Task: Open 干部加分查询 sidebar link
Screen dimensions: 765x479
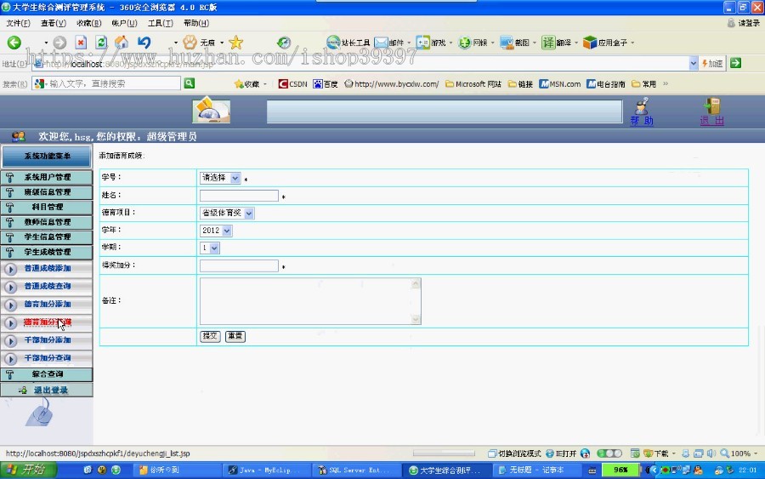Action: [48, 358]
